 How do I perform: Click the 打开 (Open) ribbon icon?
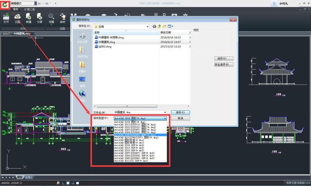[x=6, y=18]
